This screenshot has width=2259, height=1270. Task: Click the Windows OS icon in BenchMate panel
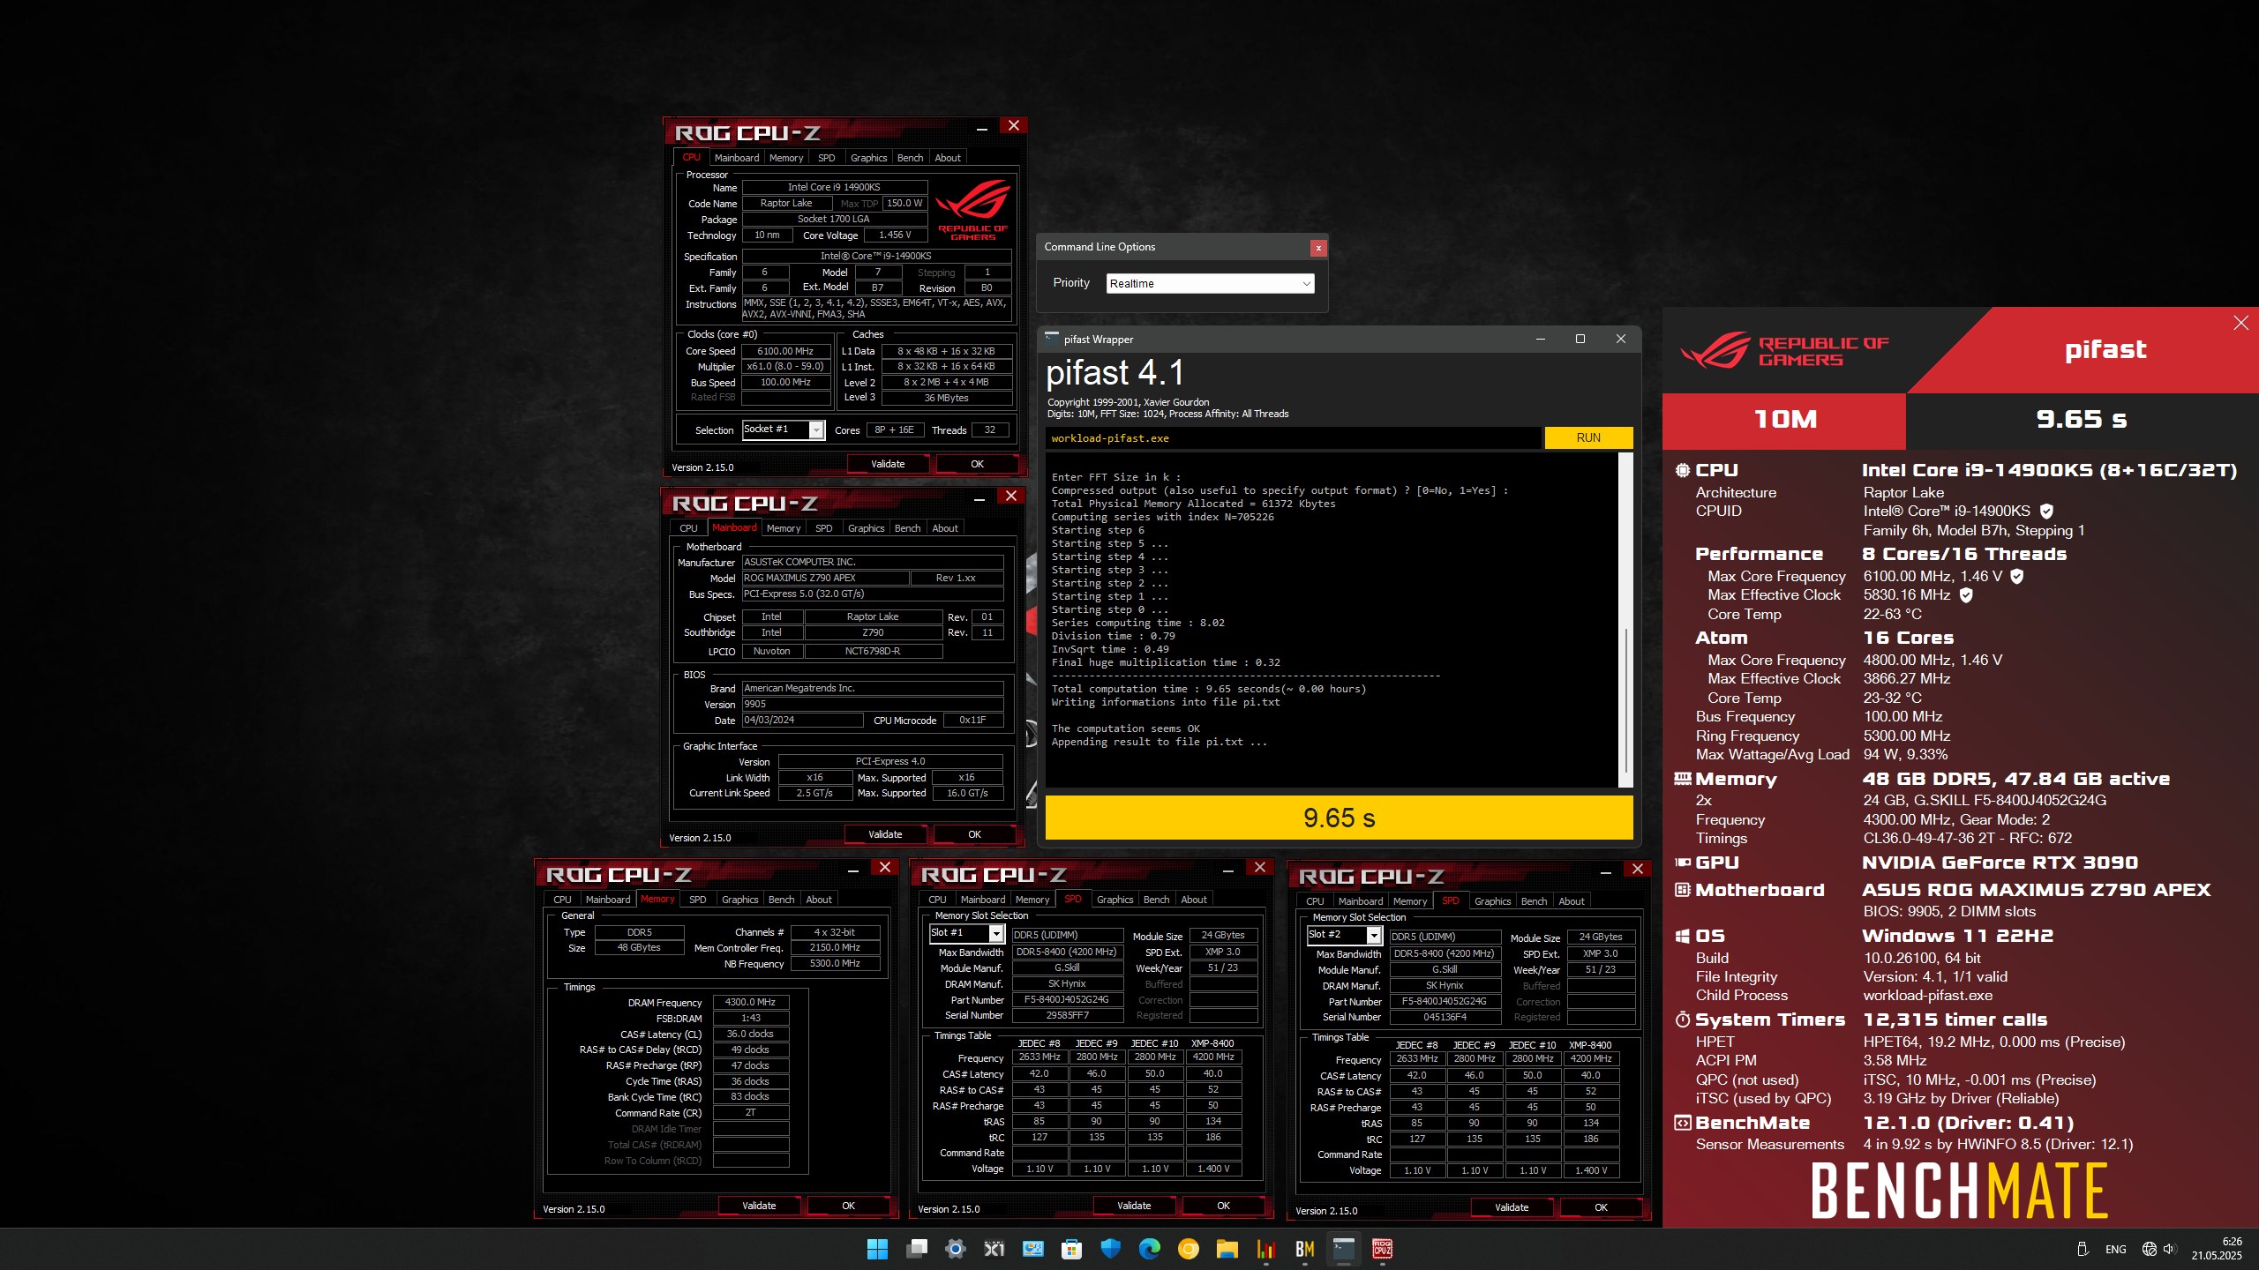[x=1683, y=936]
